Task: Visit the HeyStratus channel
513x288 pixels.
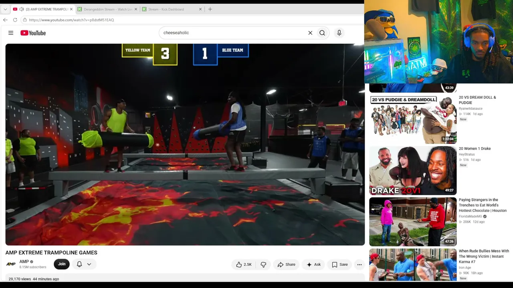Action: click(467, 154)
